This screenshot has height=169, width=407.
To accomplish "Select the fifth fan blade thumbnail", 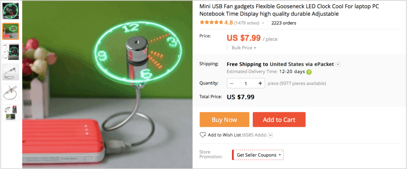I will (x=11, y=92).
